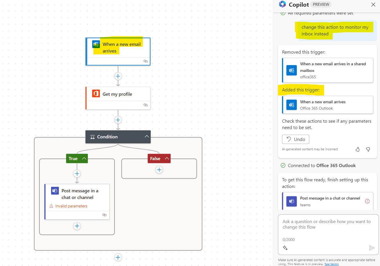
Task: Click connection link icon on Get my profile
Action: click(146, 105)
